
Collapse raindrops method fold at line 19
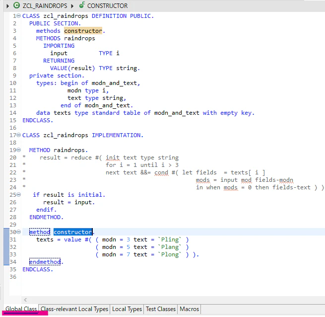tap(18, 150)
